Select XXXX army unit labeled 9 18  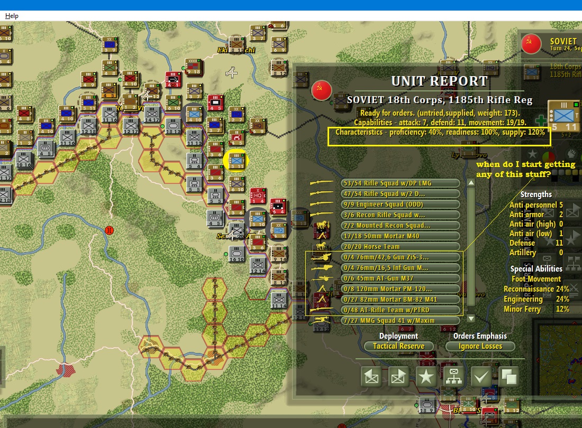tap(193, 67)
